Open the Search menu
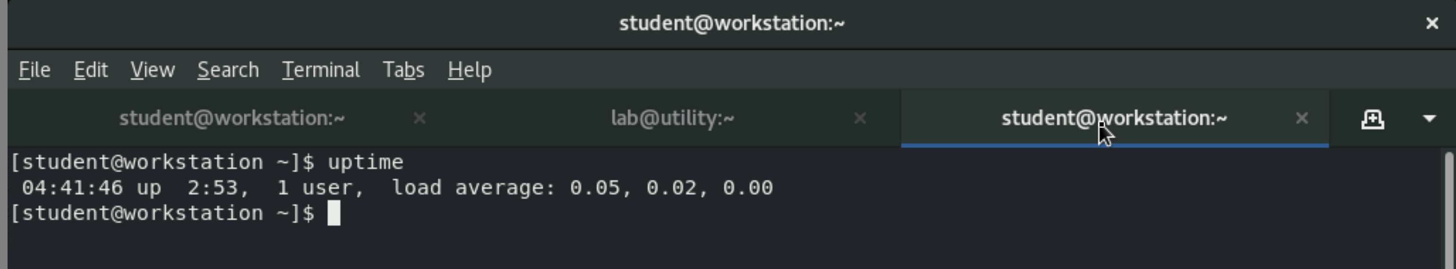Viewport: 1456px width, 269px height. 228,70
